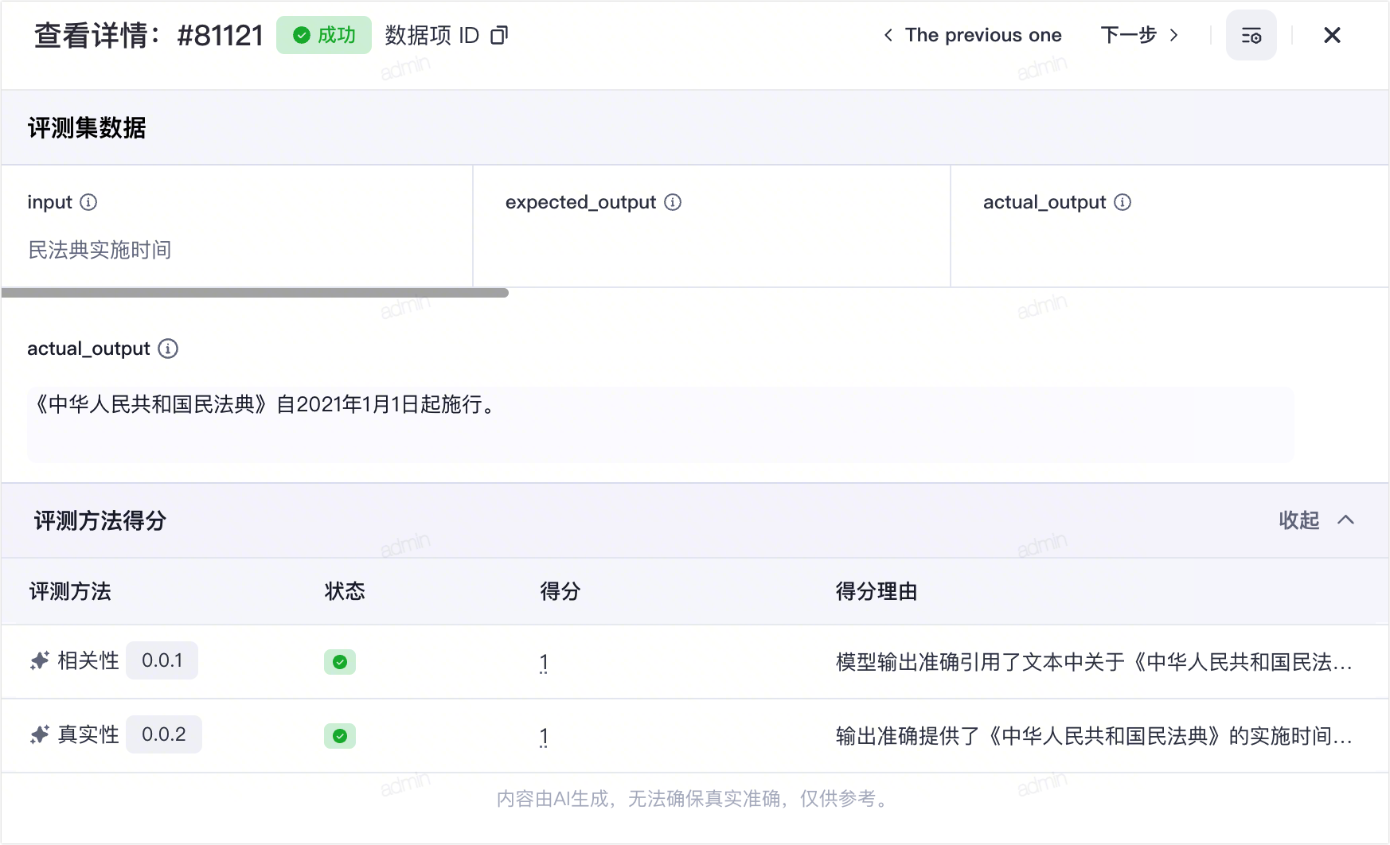1390x845 pixels.
Task: Click the 成功 status badge
Action: point(324,35)
